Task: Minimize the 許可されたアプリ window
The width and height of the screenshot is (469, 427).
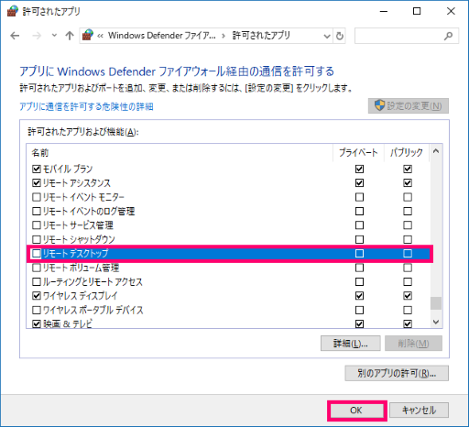Action: [x=384, y=11]
